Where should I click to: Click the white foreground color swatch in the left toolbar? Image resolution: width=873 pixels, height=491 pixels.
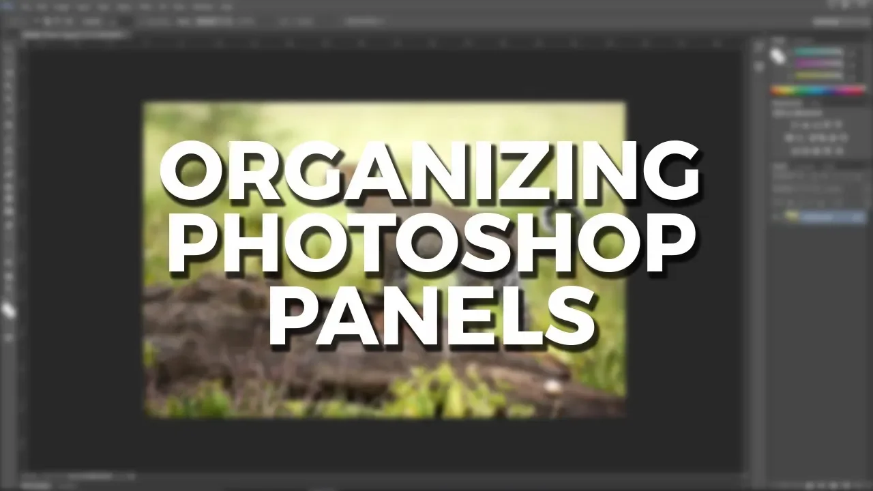(x=8, y=310)
